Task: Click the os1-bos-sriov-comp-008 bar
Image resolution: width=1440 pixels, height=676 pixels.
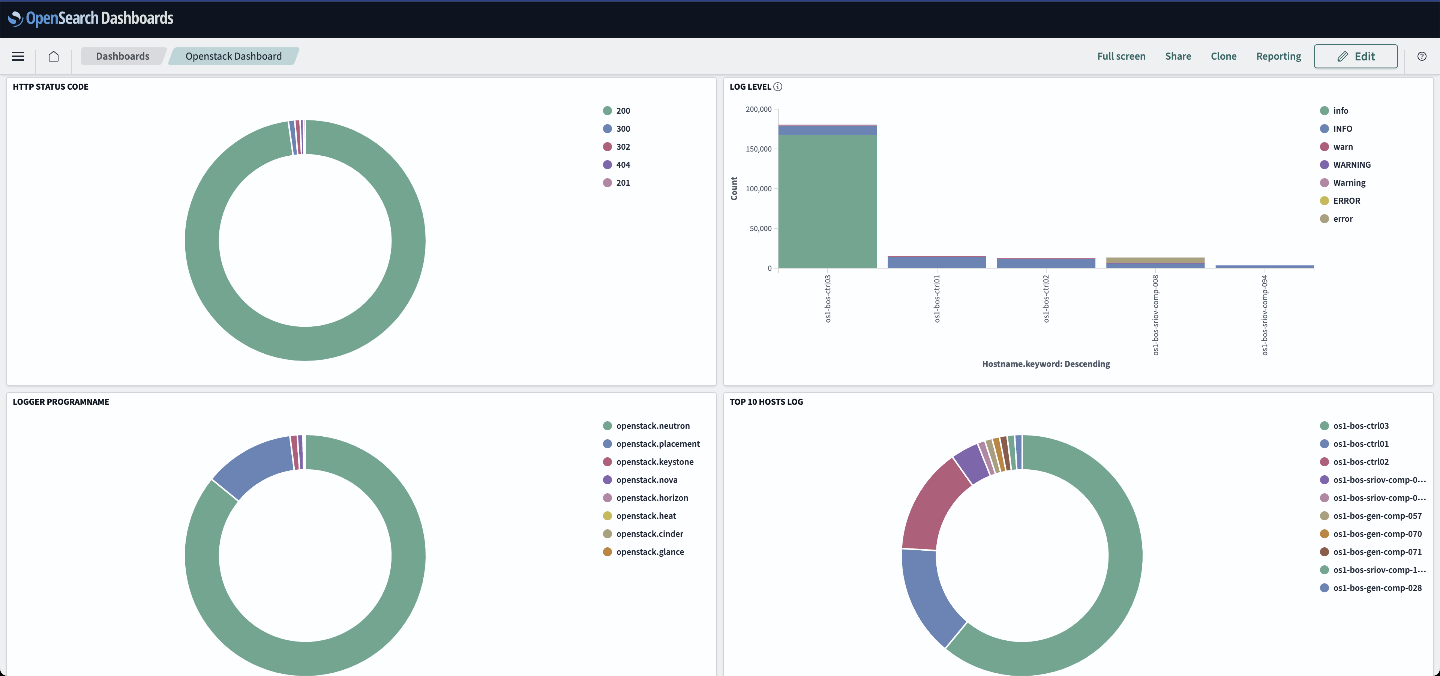Action: pos(1155,262)
